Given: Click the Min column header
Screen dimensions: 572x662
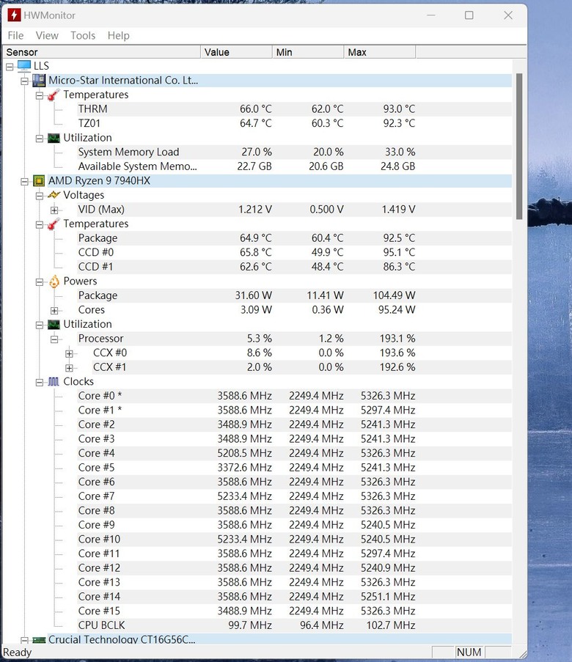Looking at the screenshot, I should pyautogui.click(x=308, y=52).
